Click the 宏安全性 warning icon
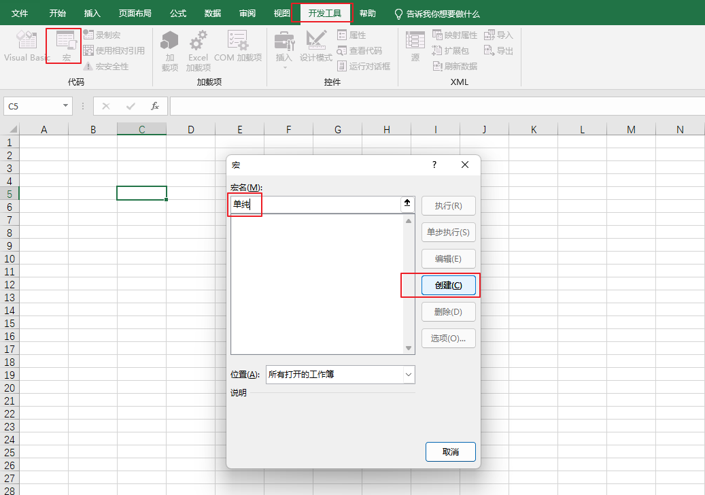This screenshot has height=495, width=705. pyautogui.click(x=89, y=66)
